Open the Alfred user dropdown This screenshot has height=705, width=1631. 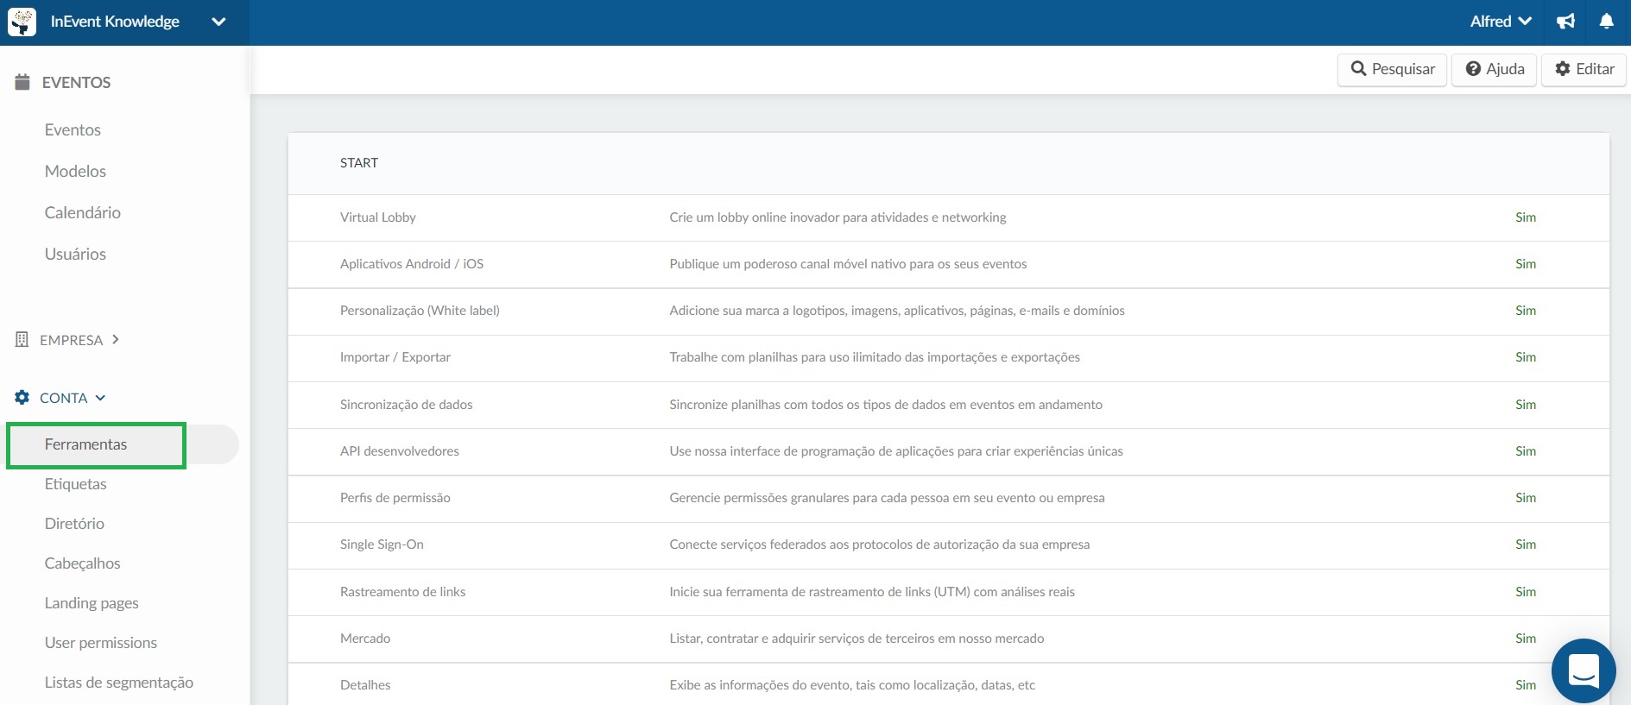click(1501, 22)
